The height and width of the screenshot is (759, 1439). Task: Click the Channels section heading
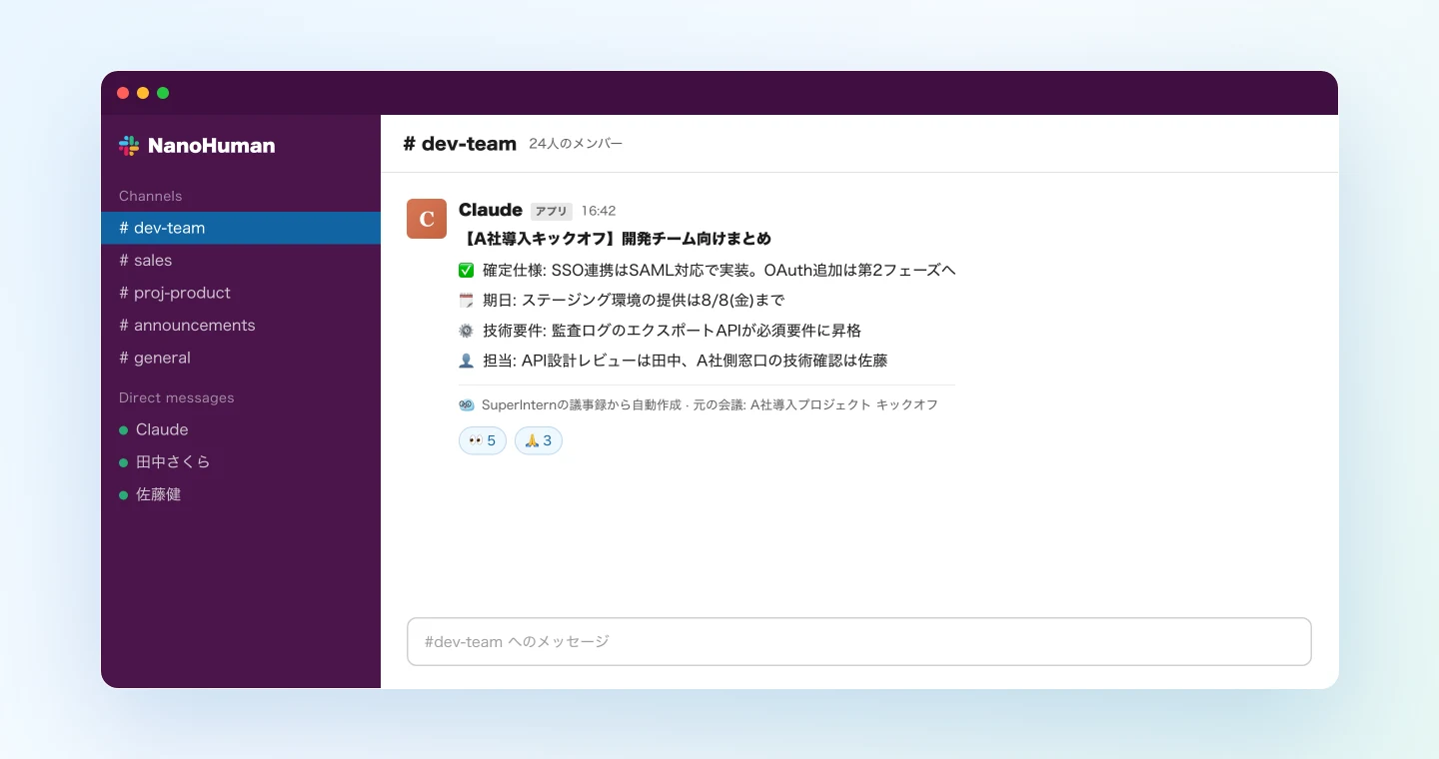(151, 196)
